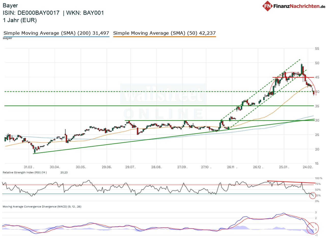Click the Bayer chart title
The width and height of the screenshot is (326, 239).
(x=10, y=5)
